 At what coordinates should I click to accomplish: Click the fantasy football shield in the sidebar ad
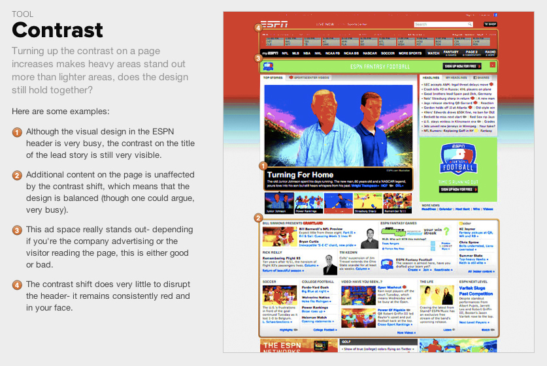pyautogui.click(x=458, y=159)
